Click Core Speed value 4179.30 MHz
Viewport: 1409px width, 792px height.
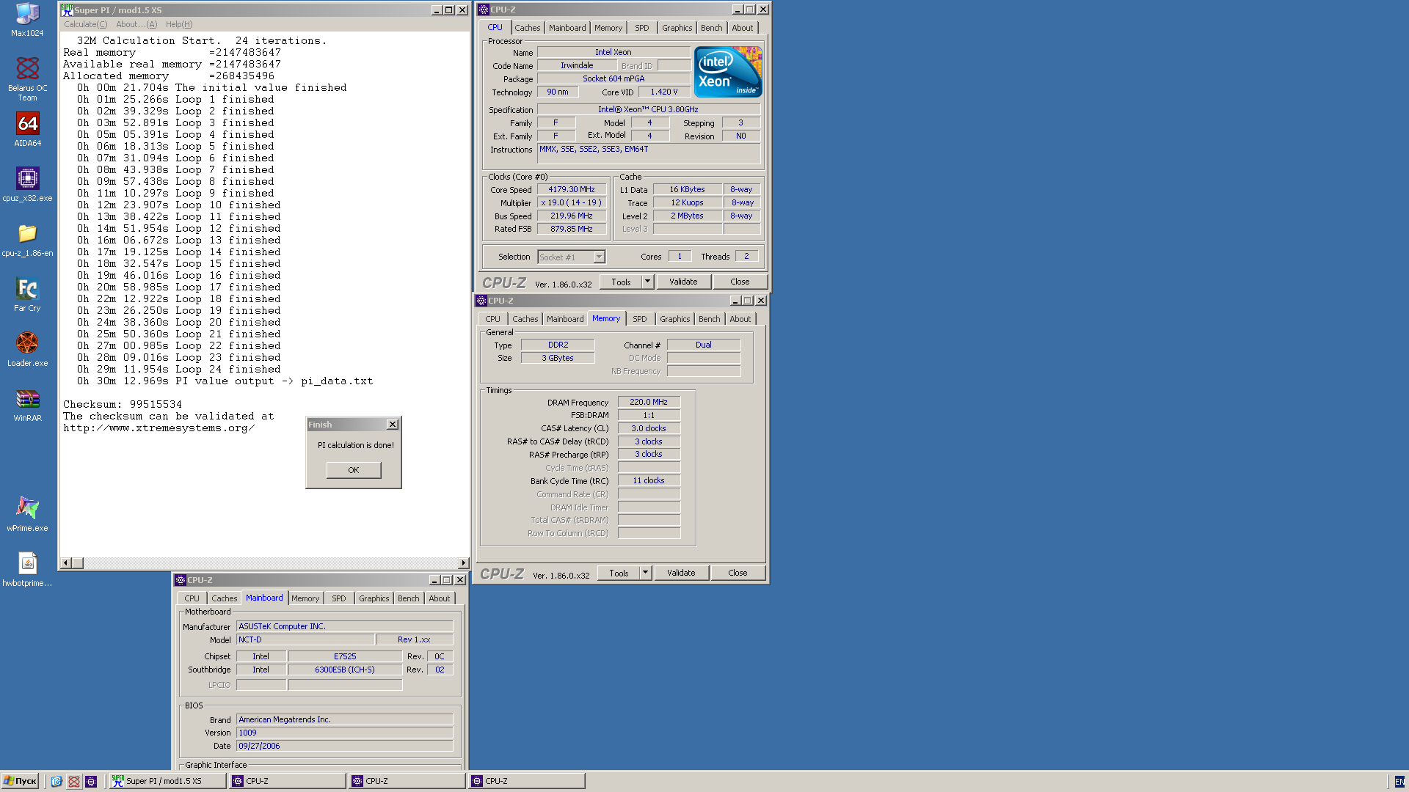pyautogui.click(x=572, y=189)
